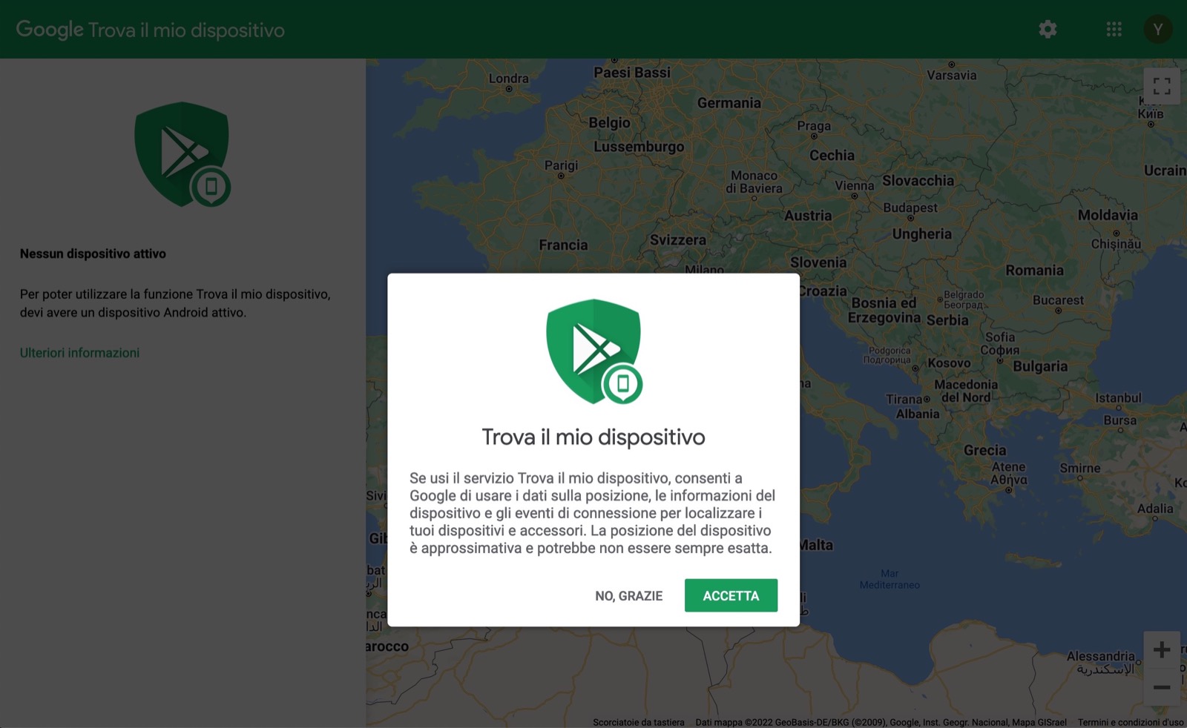Click the Londra city label on the map
Viewport: 1187px width, 728px height.
pos(509,79)
